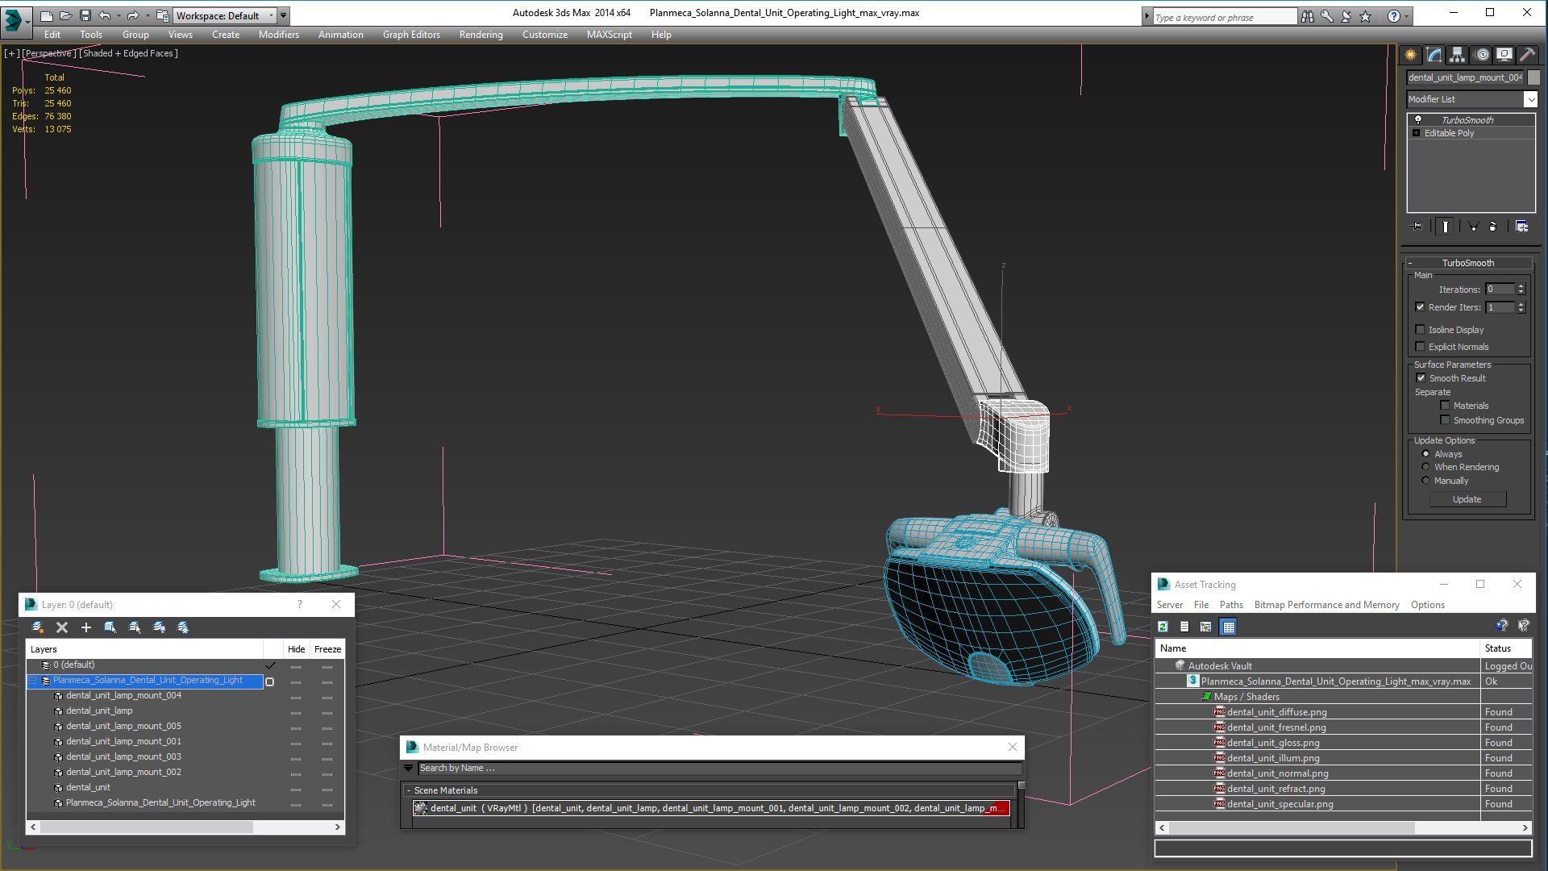This screenshot has height=871, width=1548.
Task: Click Select Highlighted Objects and Layers icon
Action: point(110,627)
